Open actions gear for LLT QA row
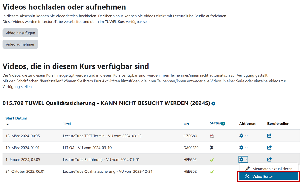This screenshot has width=301, height=187. point(243,148)
